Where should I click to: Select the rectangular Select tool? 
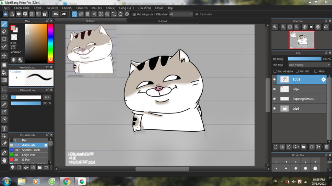(x=4, y=89)
